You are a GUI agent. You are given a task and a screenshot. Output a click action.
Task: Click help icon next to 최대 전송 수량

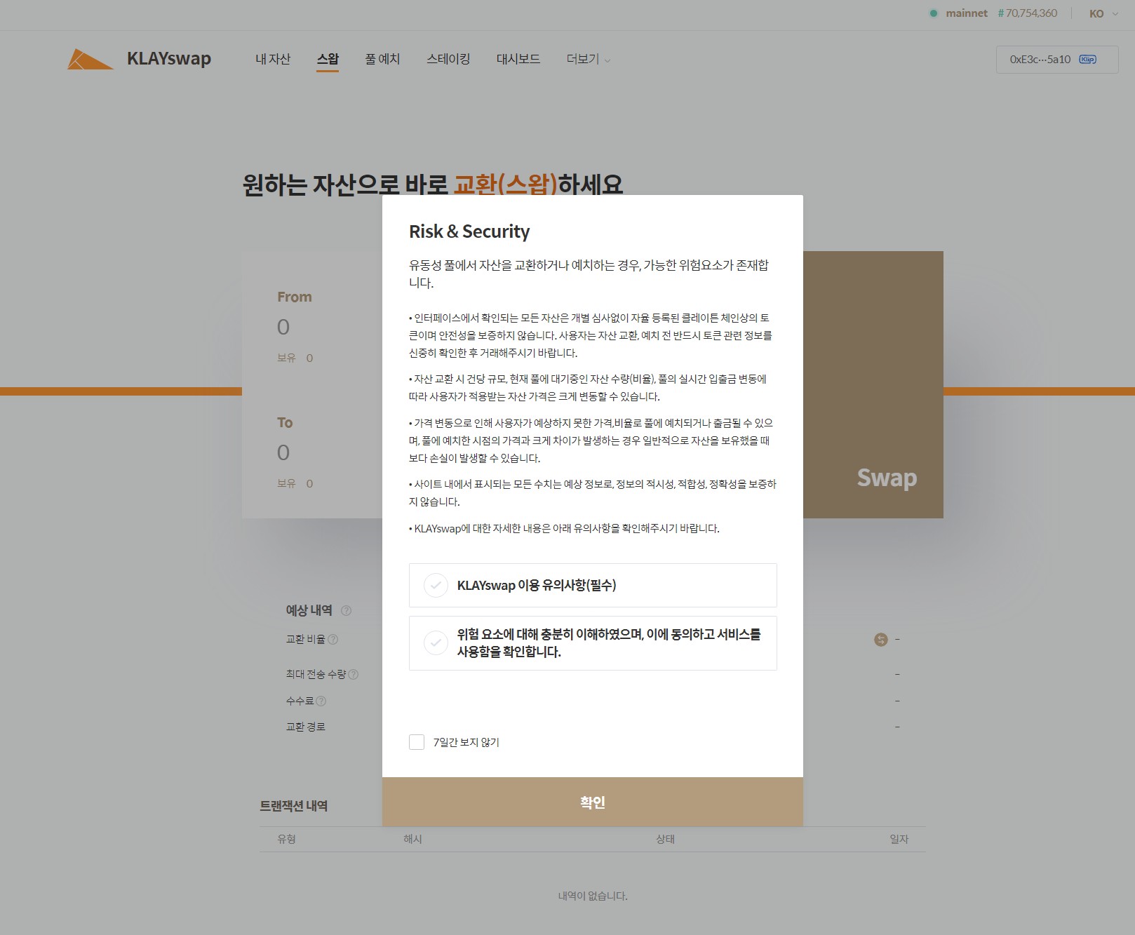pyautogui.click(x=354, y=675)
